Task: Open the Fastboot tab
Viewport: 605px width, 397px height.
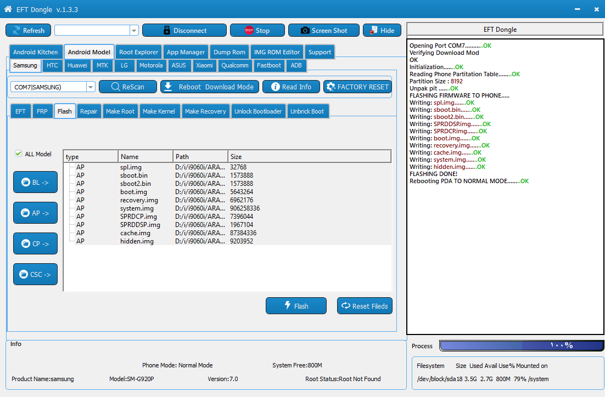Action: click(270, 65)
